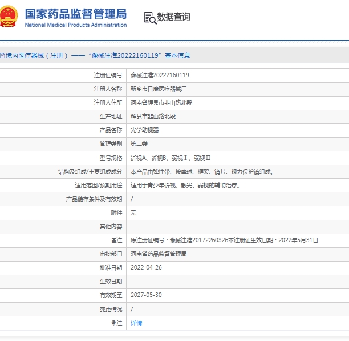The height and width of the screenshot is (341, 349).
Task: Click the 型号规格 label
Action: click(111, 158)
